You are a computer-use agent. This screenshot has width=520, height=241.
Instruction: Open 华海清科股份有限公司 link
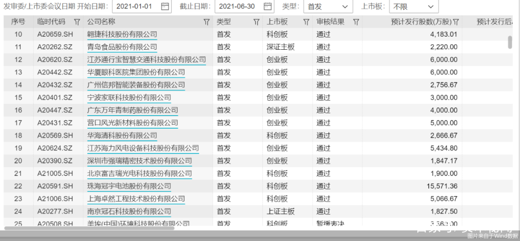pyautogui.click(x=122, y=135)
